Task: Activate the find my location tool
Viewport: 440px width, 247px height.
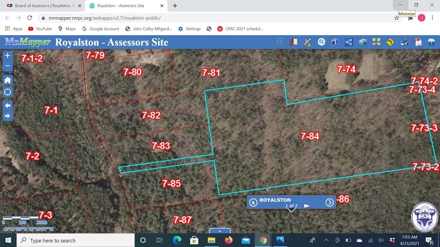Action: pyautogui.click(x=7, y=92)
